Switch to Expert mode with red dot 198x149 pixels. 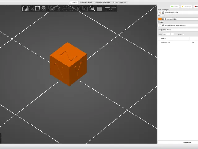click(196, 7)
